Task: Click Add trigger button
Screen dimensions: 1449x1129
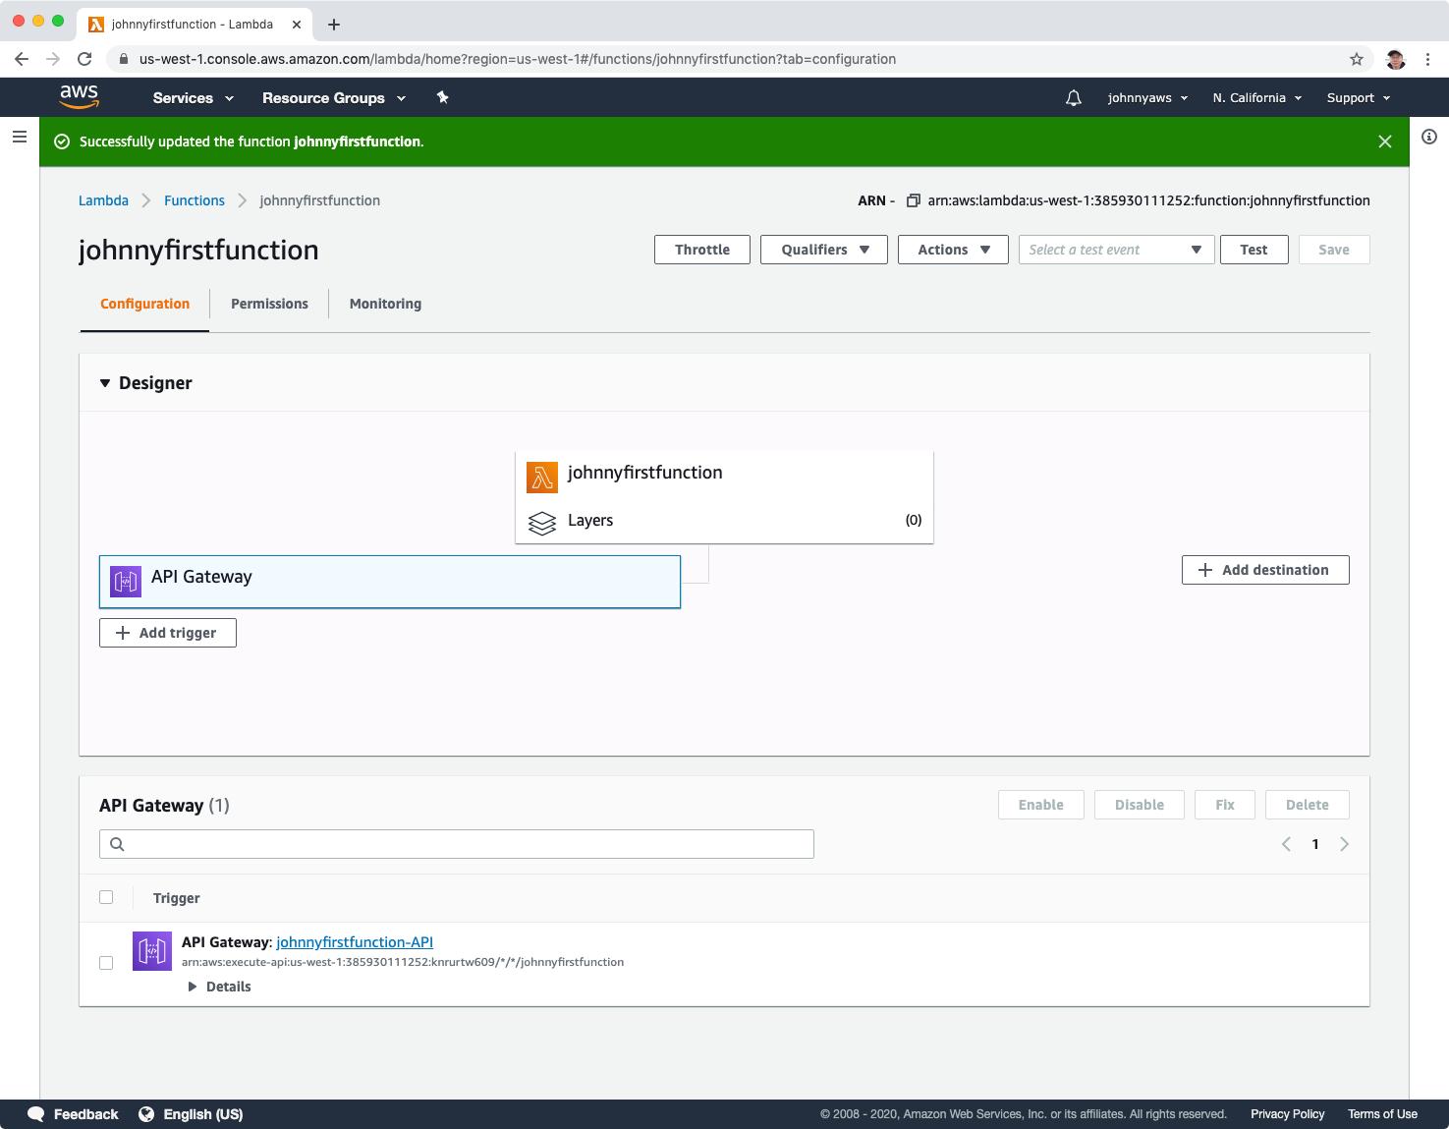Action: tap(168, 633)
